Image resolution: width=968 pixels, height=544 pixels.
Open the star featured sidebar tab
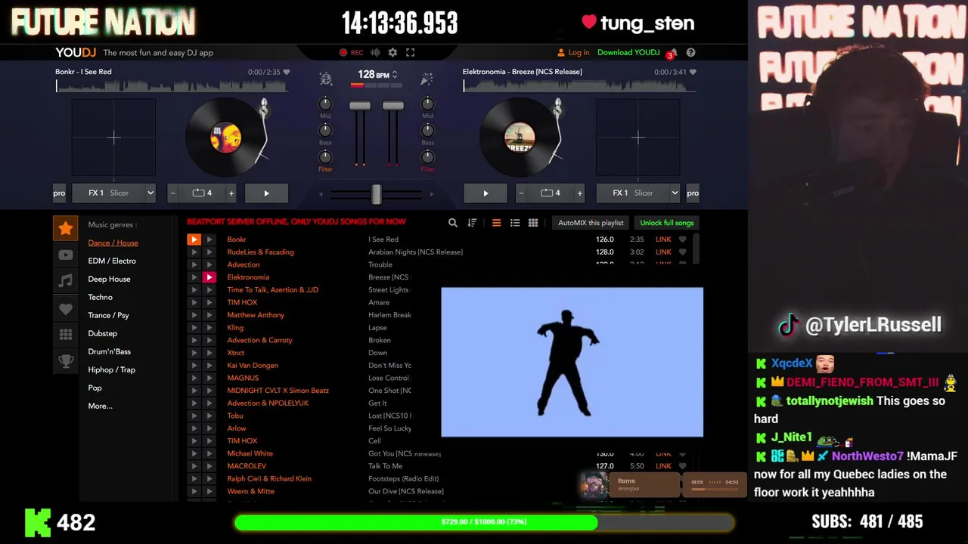point(66,228)
